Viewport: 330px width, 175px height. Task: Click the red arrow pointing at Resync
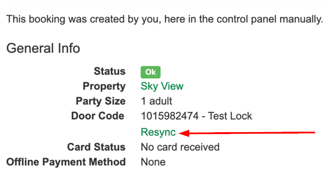click(247, 133)
